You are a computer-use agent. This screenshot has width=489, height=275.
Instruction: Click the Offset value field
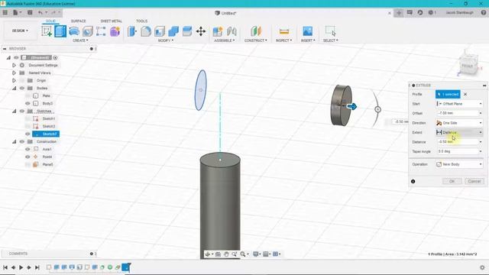pos(459,113)
